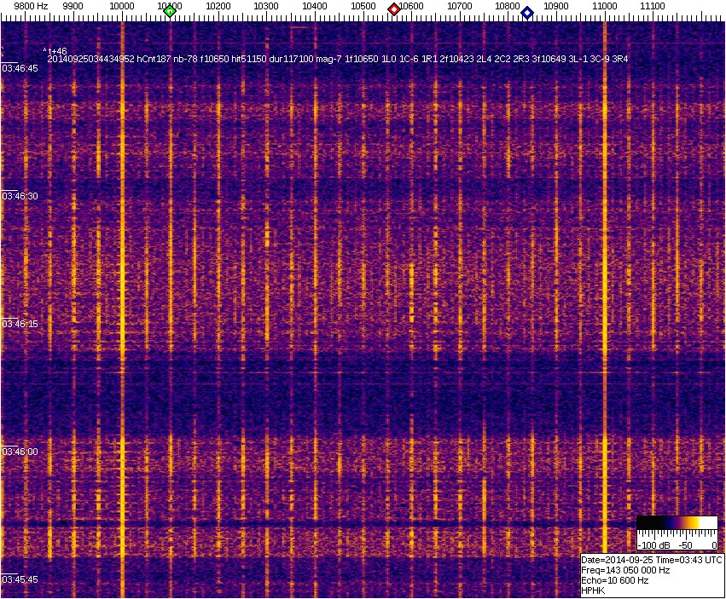Click the 03:46:45 time label
726x599 pixels.
tap(20, 68)
